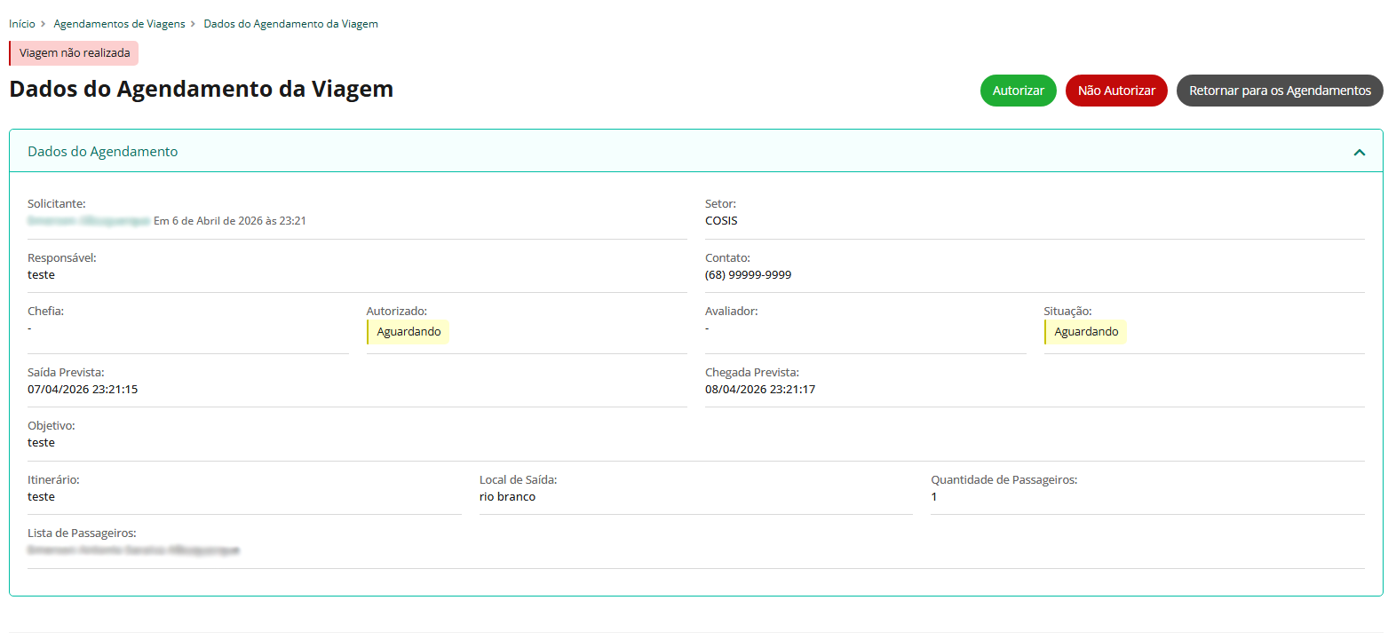
Task: Click the Aguardando badge under Autorizado
Action: point(408,332)
